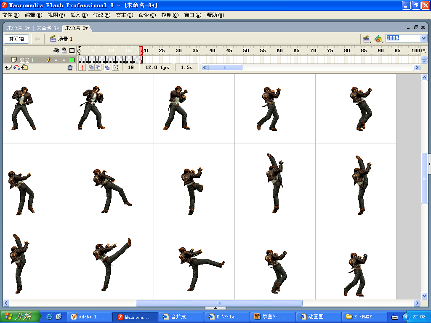Open Modify Onion Markers options

click(116, 67)
